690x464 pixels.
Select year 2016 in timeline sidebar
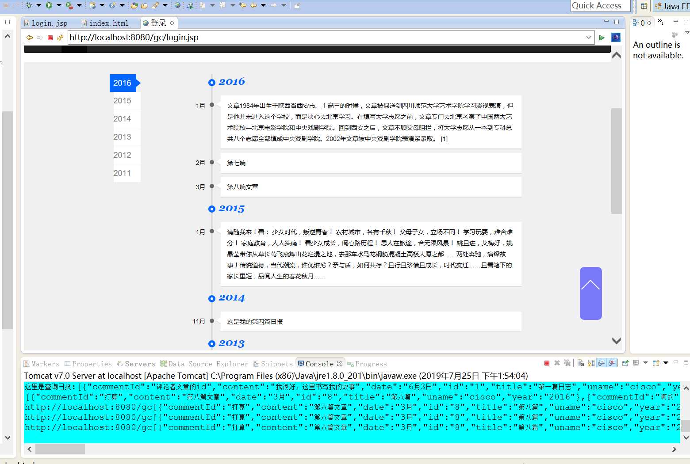tap(123, 83)
